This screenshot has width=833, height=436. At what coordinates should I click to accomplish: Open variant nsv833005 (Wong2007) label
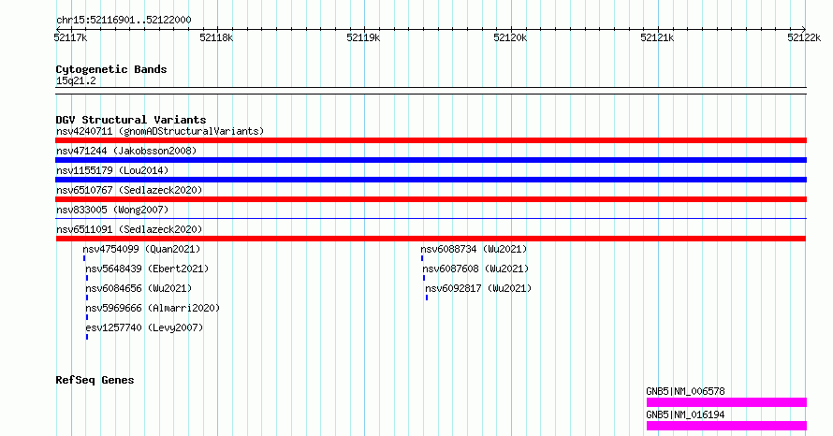(112, 210)
